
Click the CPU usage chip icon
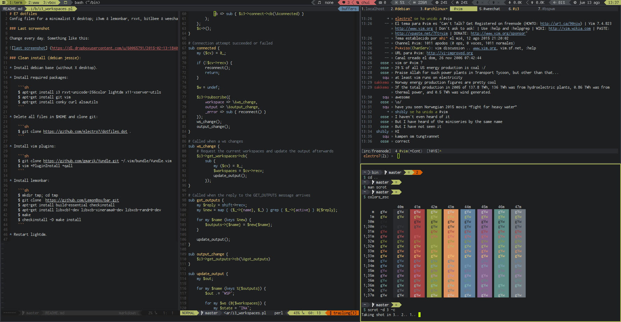coord(396,2)
